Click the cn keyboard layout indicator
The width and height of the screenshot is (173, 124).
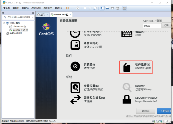click(x=152, y=26)
